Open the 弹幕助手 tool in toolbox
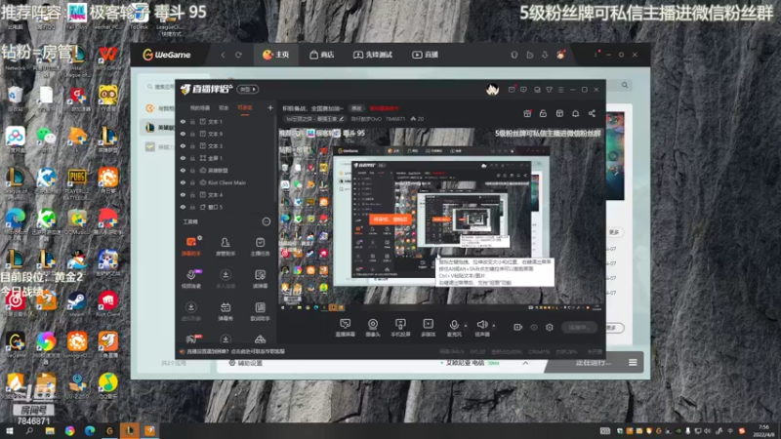Screen dimensions: 781x439 click(190, 246)
